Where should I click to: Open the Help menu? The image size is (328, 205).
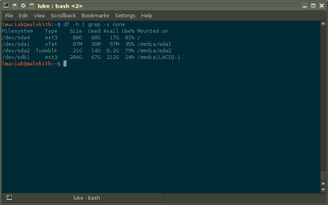pyautogui.click(x=147, y=15)
